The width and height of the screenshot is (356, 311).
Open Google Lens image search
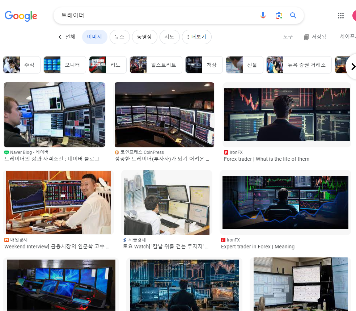pos(278,16)
